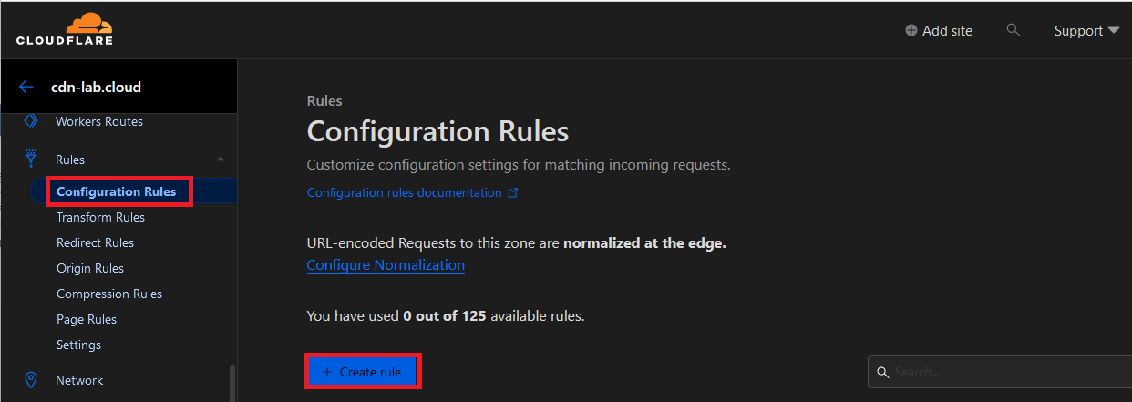The image size is (1132, 402).
Task: Select Configuration Rules in sidebar
Action: [x=116, y=191]
